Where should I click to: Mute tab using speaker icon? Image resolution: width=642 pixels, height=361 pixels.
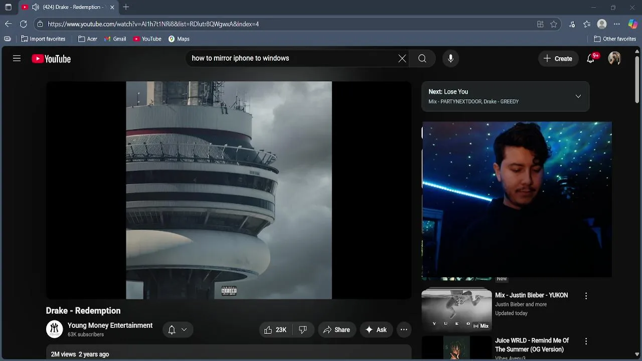click(x=35, y=7)
